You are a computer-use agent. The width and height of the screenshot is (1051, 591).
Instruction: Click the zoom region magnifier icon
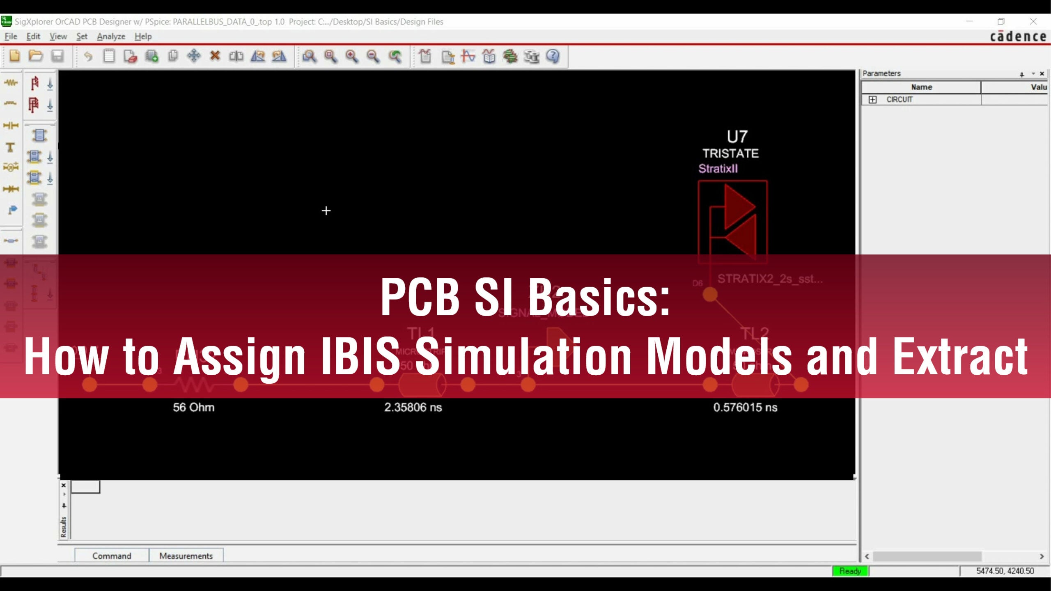331,56
